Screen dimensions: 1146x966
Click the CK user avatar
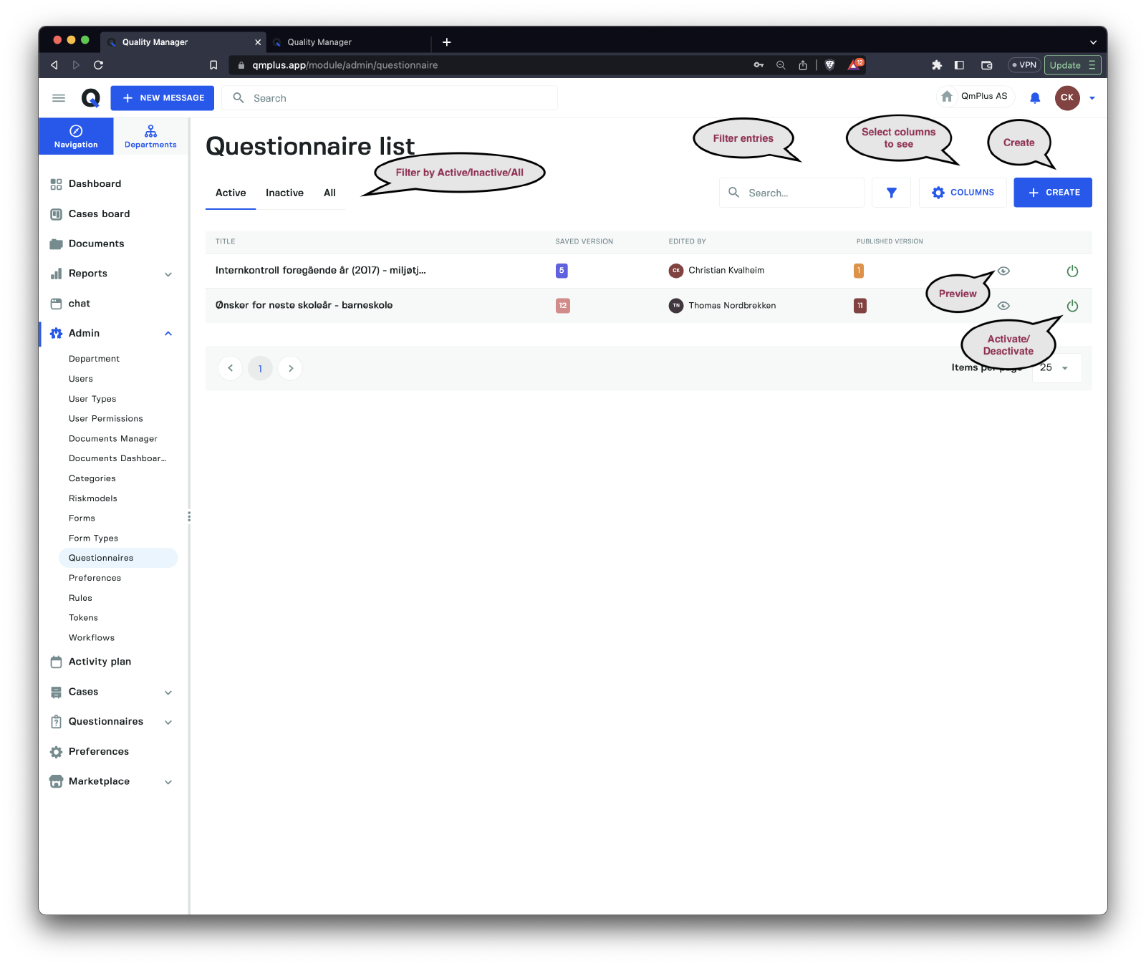pos(1066,98)
